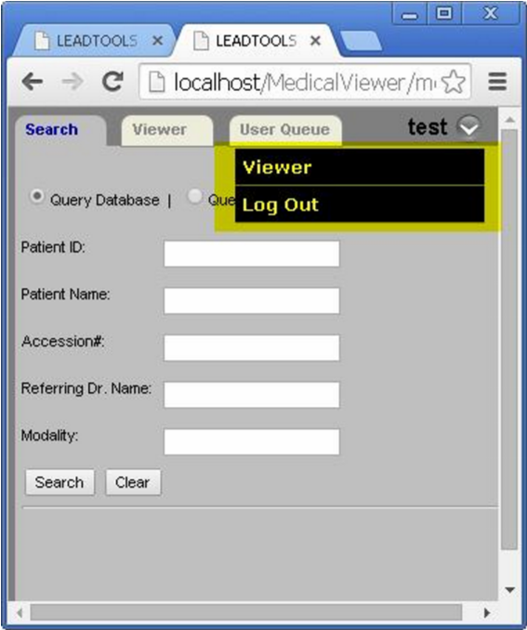The height and width of the screenshot is (630, 527).
Task: Click the browser forward arrow
Action: (x=72, y=82)
